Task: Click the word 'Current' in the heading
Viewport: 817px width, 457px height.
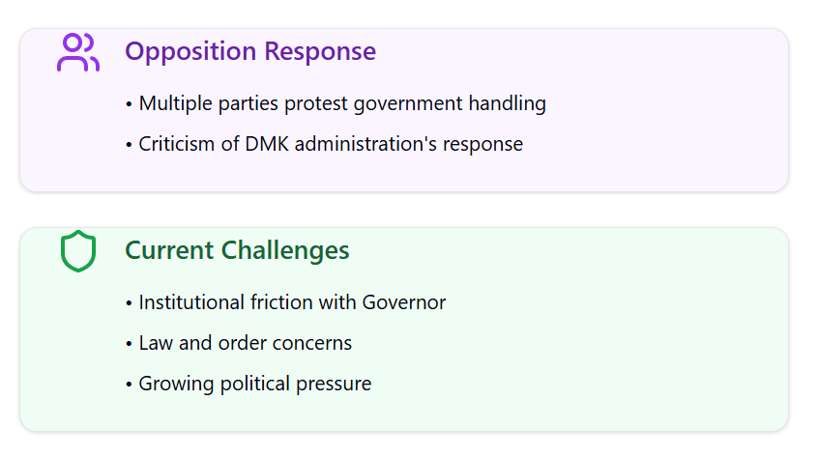Action: coord(169,250)
